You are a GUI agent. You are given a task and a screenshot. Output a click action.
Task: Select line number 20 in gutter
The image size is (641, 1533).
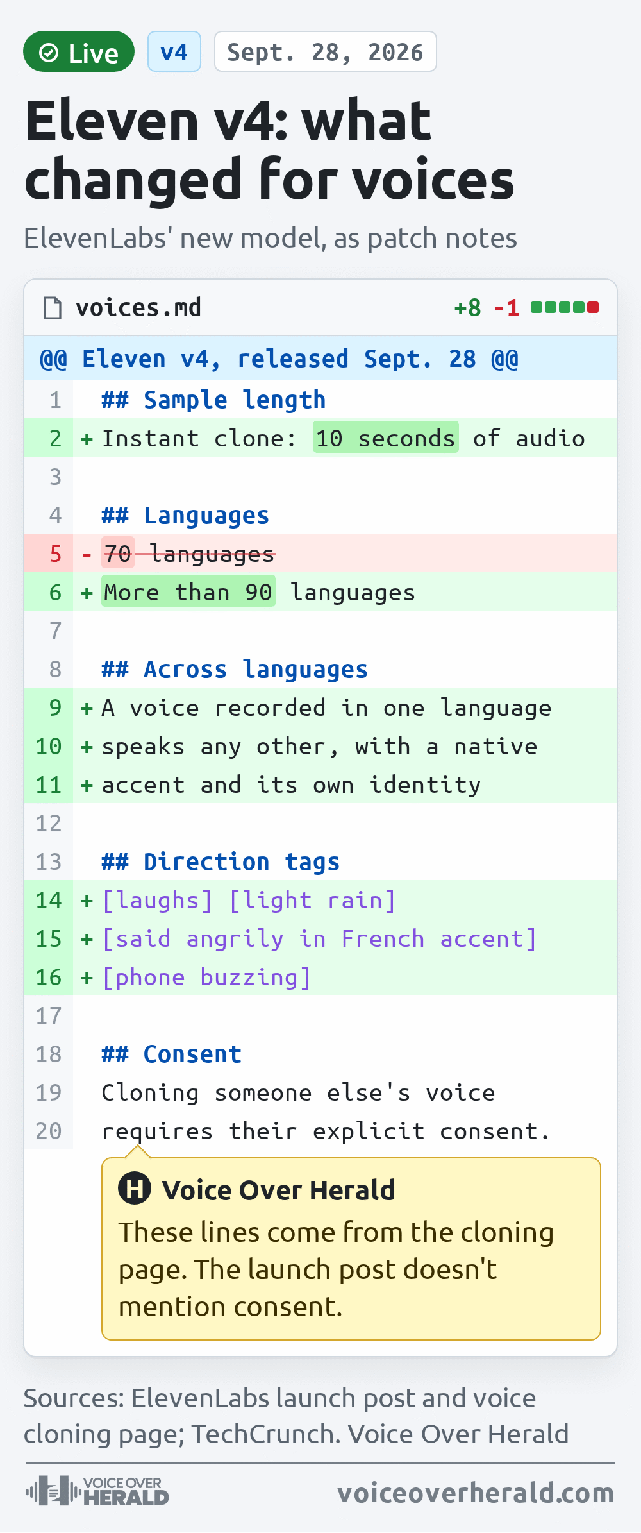49,1131
